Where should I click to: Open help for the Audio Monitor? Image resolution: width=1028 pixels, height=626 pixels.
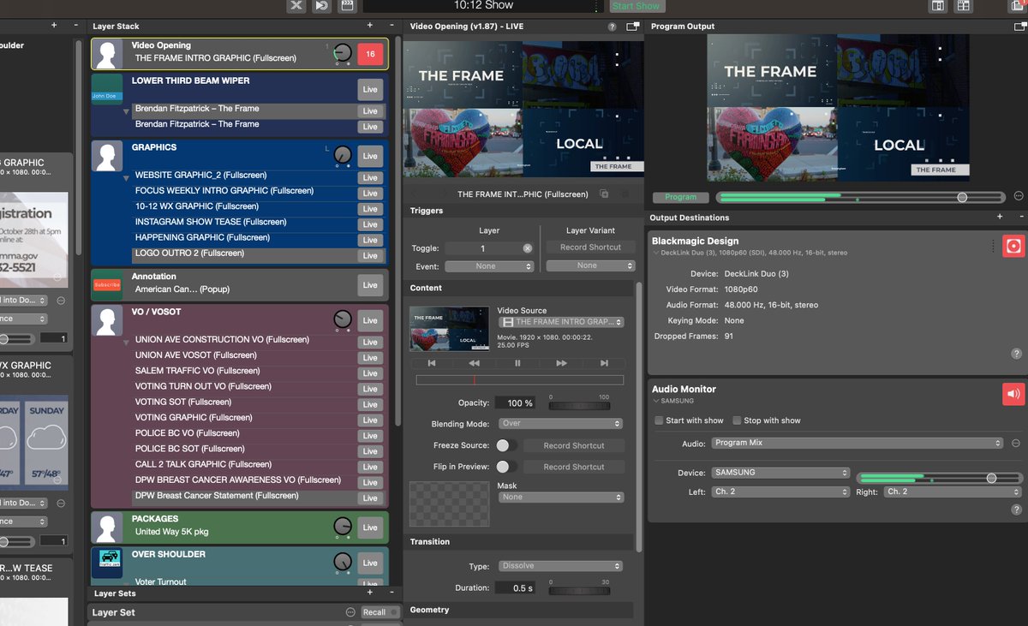[1017, 510]
